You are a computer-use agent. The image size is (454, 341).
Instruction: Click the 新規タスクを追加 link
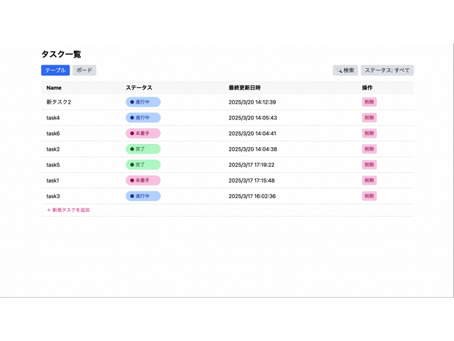(68, 210)
